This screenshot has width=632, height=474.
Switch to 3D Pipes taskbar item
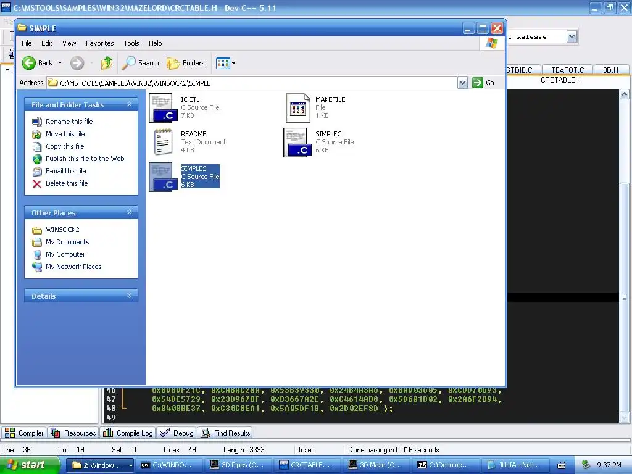[238, 465]
